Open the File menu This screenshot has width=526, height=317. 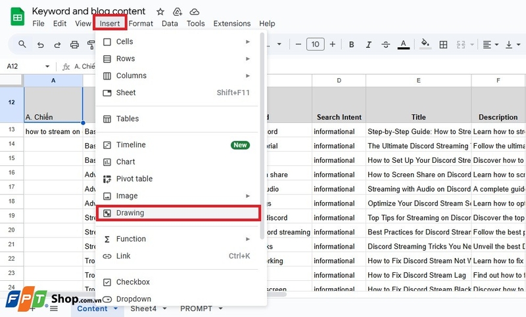tap(38, 24)
